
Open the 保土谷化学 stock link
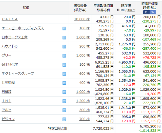tap(10, 65)
